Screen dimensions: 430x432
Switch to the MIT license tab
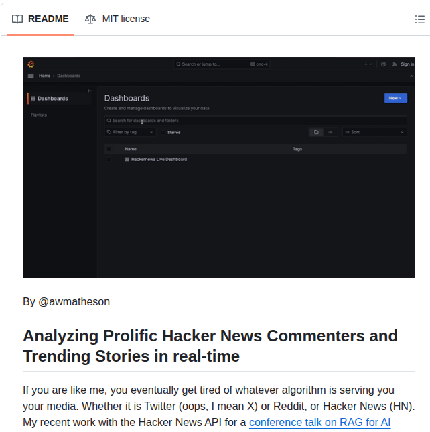pos(117,19)
